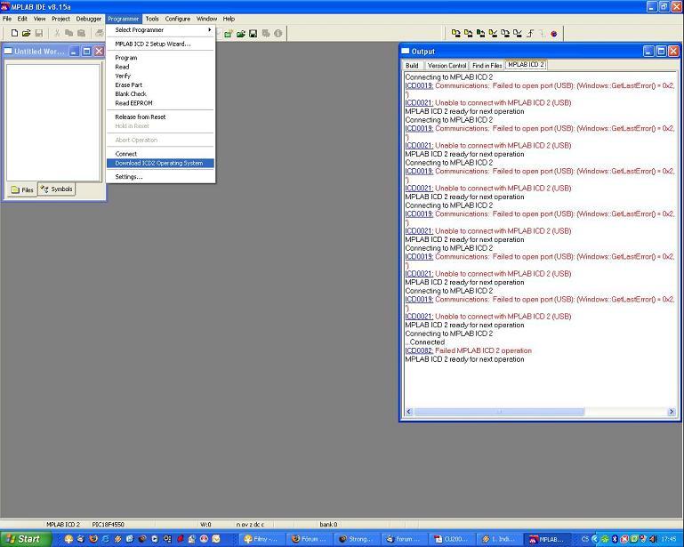Open the View menu
The image size is (684, 547).
39,19
